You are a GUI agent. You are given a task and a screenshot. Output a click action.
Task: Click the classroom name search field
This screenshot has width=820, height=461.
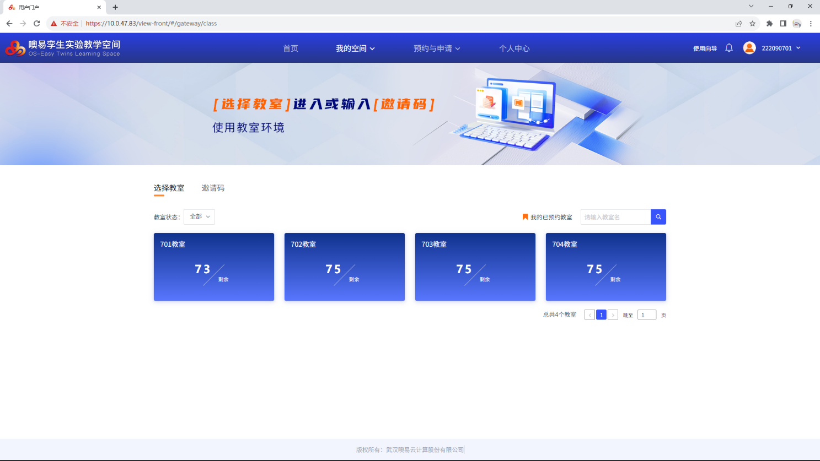(615, 217)
